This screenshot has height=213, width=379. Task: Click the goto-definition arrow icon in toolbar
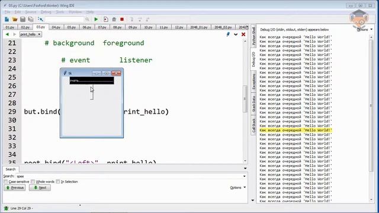tap(40, 20)
